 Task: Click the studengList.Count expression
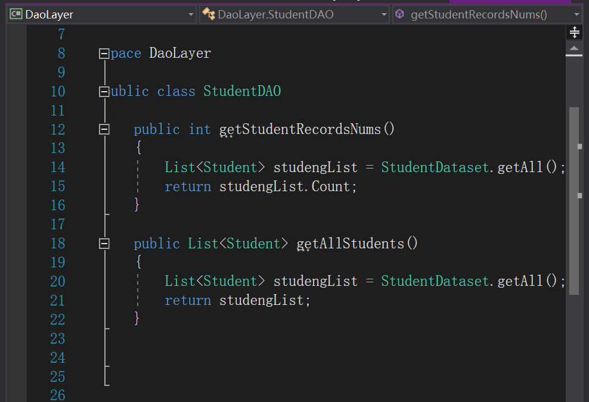(285, 186)
